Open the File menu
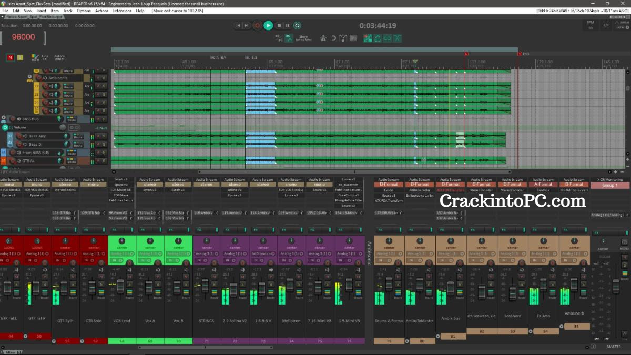Viewport: 631px width, 355px height. tap(5, 11)
